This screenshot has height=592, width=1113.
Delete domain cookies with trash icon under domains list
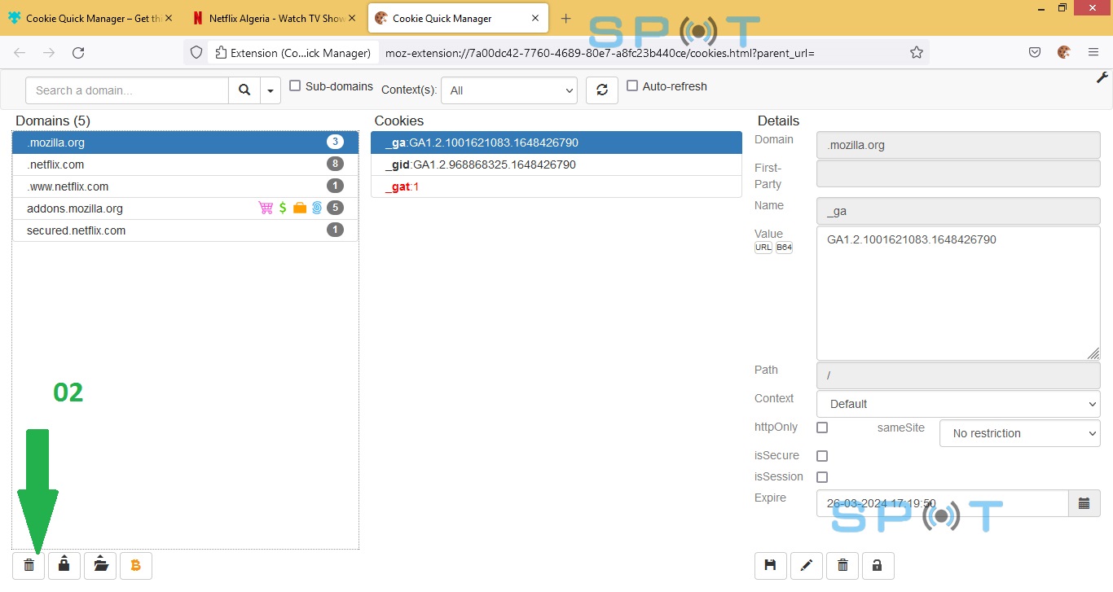pyautogui.click(x=29, y=565)
